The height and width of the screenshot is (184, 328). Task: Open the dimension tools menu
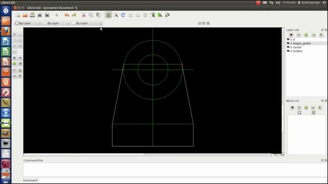[x=20, y=58]
